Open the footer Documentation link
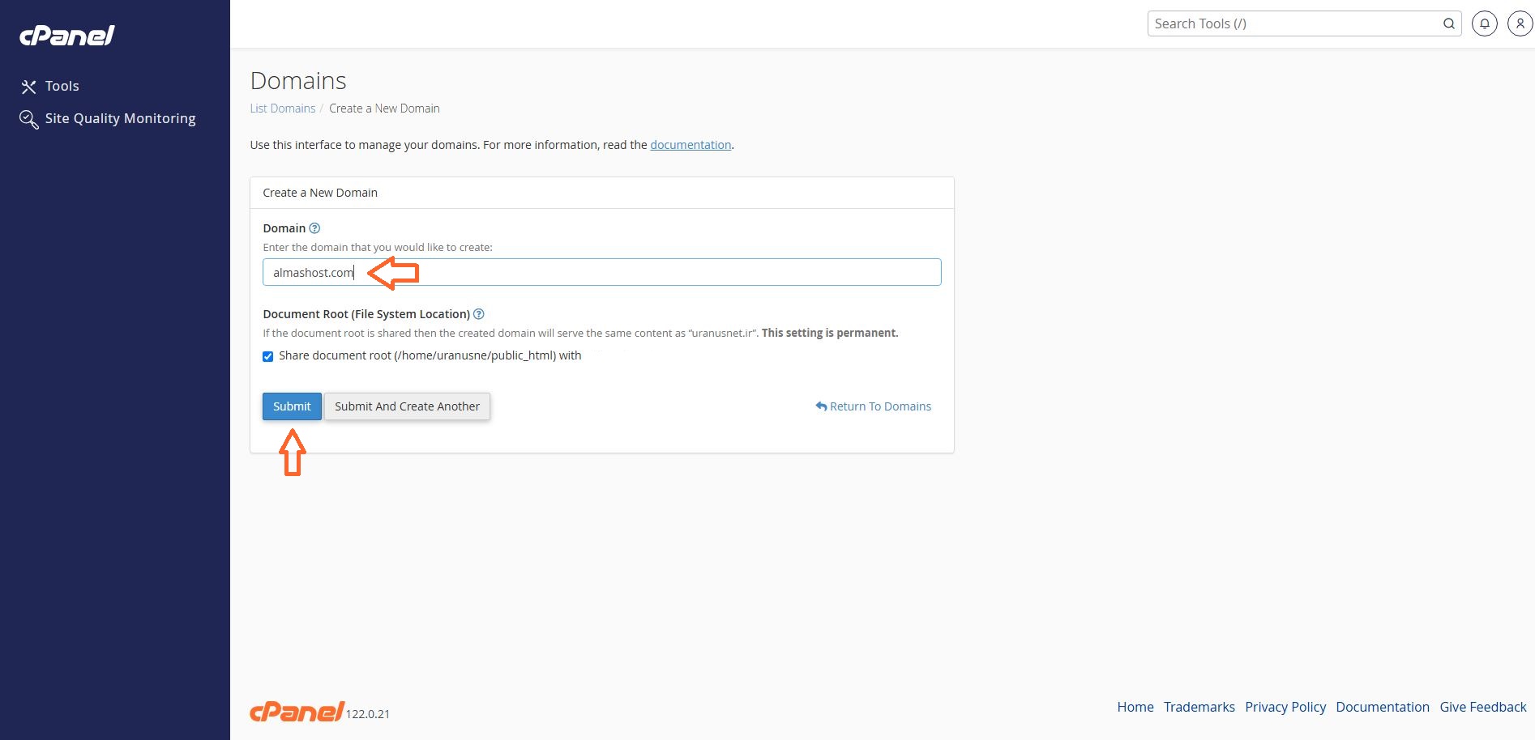The width and height of the screenshot is (1535, 740). [x=1383, y=707]
